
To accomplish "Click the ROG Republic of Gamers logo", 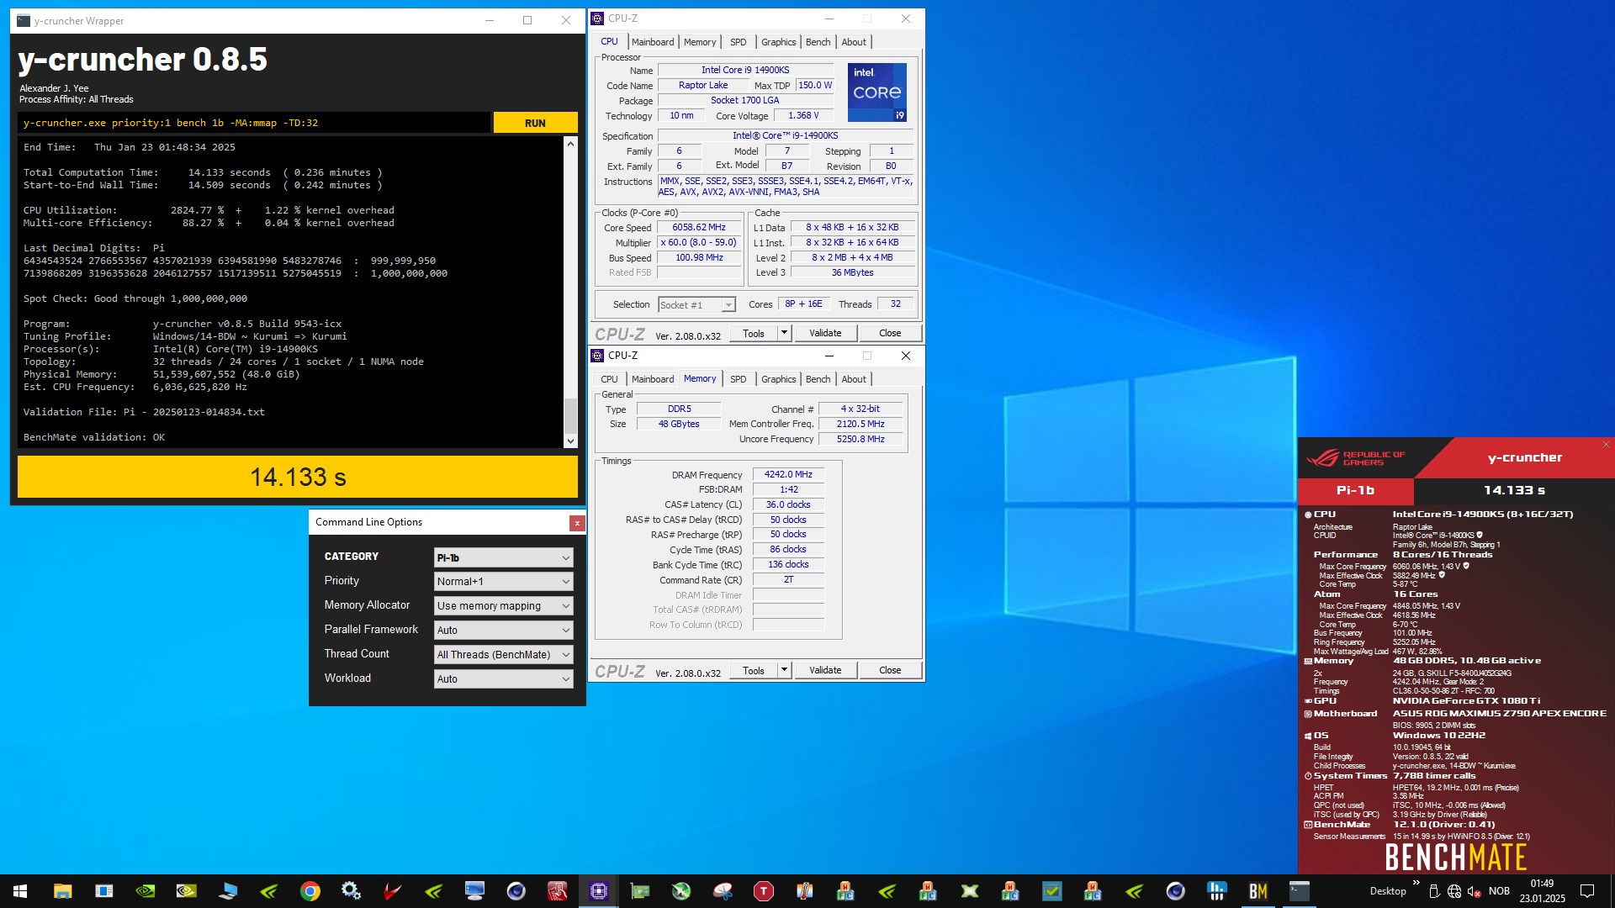I will click(x=1355, y=458).
